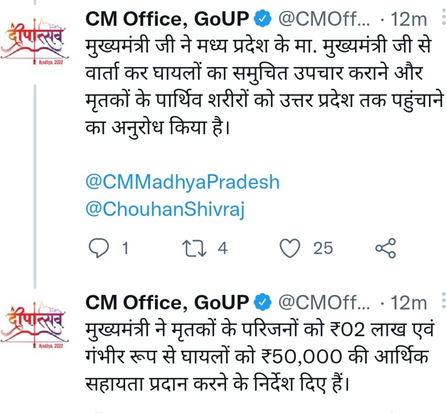Click the retweet count 4
Screen dimensions: 447x413
(222, 248)
